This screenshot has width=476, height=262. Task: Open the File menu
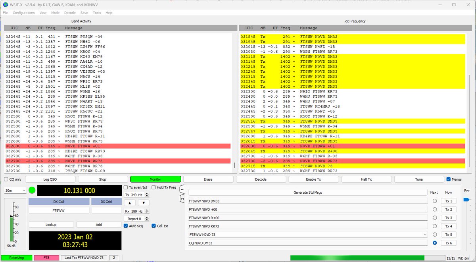pos(5,13)
